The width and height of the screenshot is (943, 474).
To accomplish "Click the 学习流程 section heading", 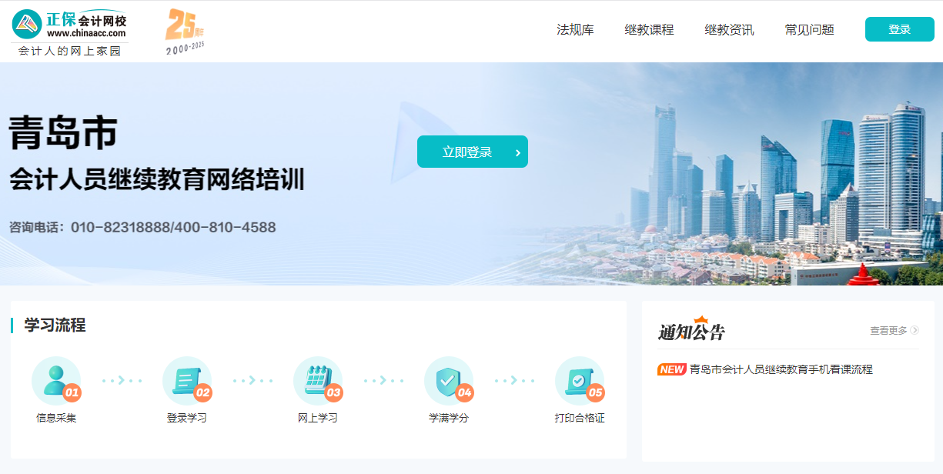I will tap(55, 325).
